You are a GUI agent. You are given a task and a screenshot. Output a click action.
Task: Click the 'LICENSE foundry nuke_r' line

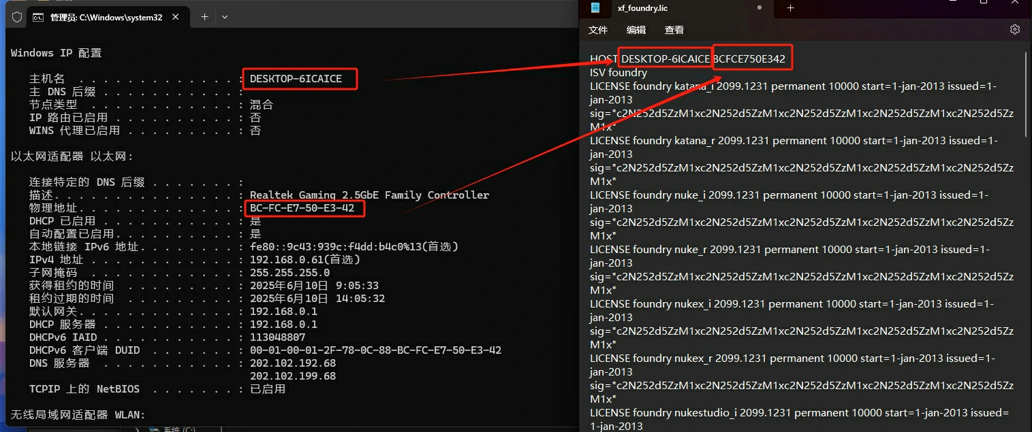[x=789, y=250]
